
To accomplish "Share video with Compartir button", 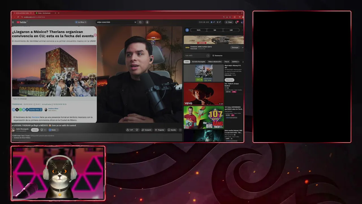I will tap(146, 130).
